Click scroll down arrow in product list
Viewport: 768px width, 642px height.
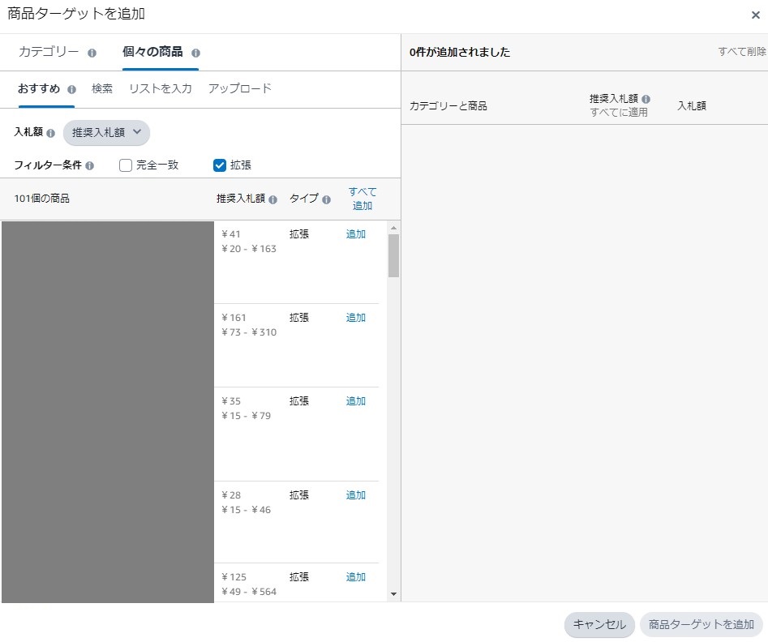[394, 594]
